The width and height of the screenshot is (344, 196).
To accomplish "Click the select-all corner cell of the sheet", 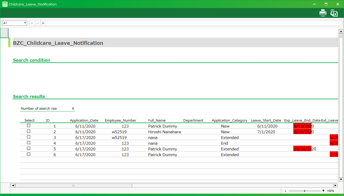I will 4,33.
